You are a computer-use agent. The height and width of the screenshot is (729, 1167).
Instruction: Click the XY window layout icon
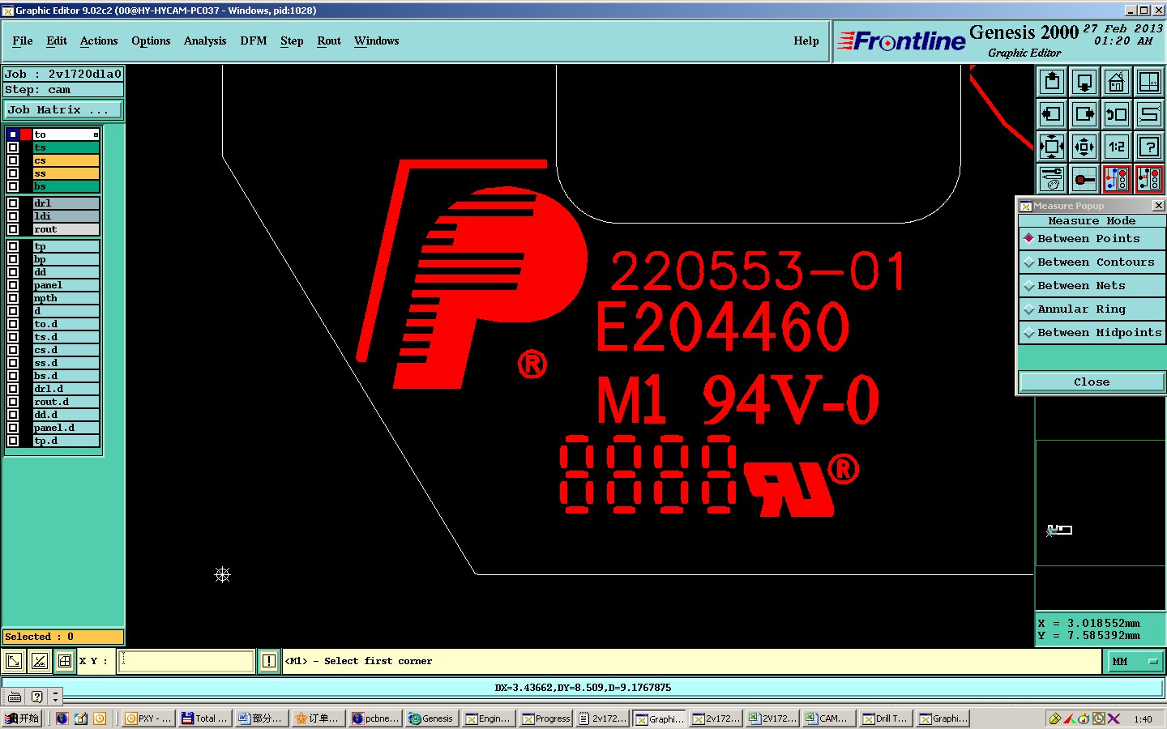point(1149,82)
